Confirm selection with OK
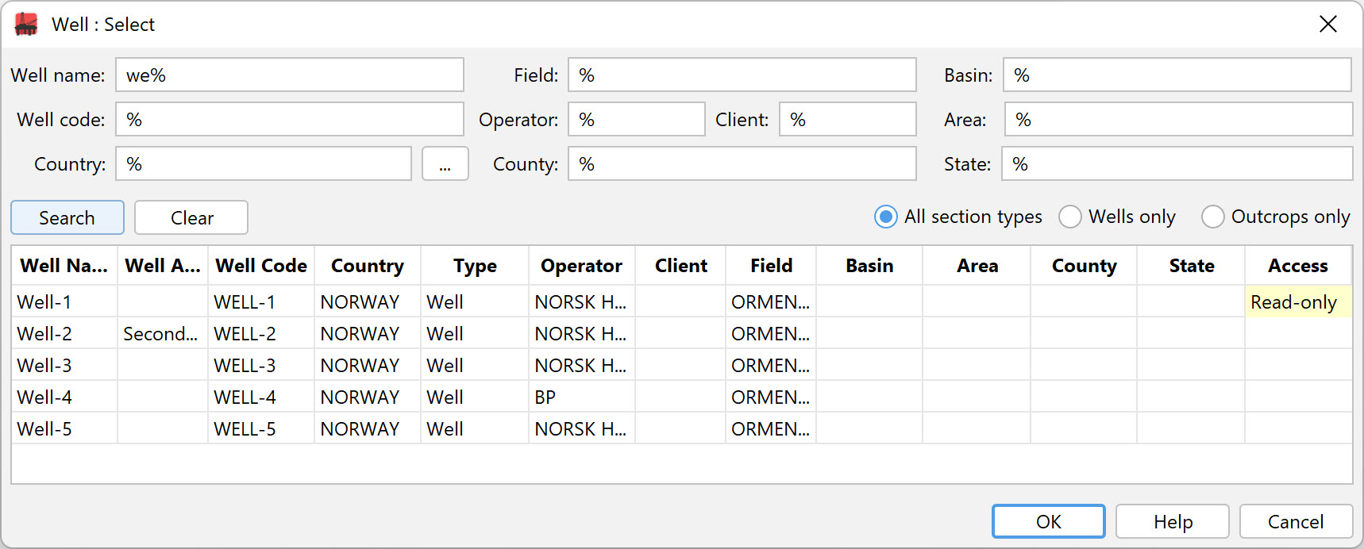 click(1049, 521)
